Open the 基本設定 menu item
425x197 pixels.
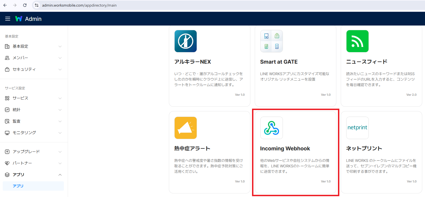click(33, 46)
